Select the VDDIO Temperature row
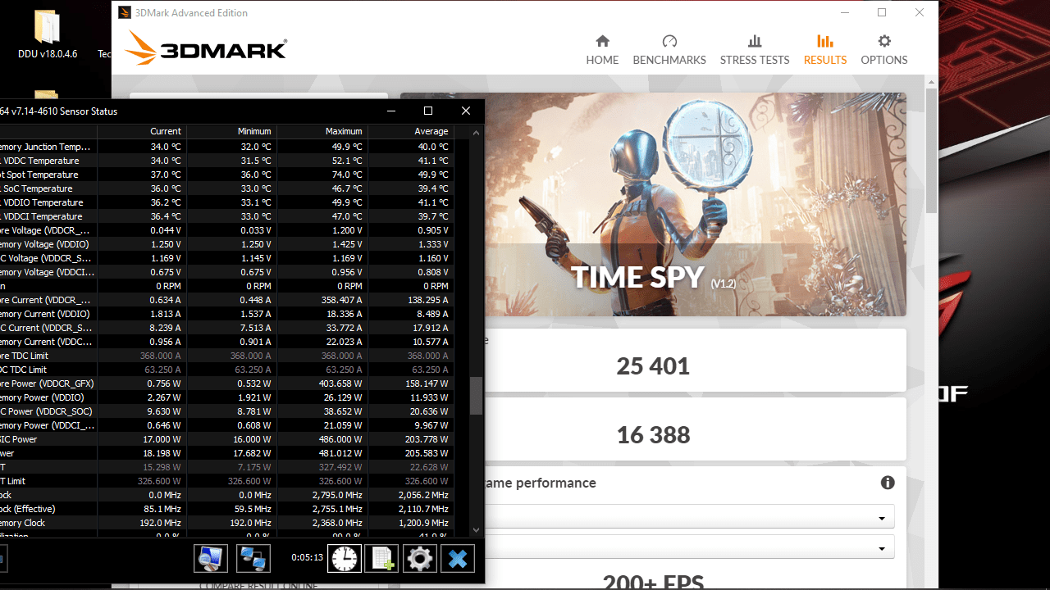 coord(226,202)
